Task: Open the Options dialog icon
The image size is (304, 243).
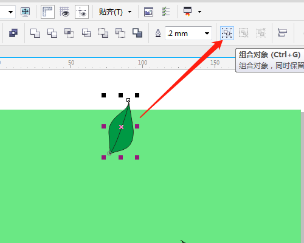Action: point(148,12)
